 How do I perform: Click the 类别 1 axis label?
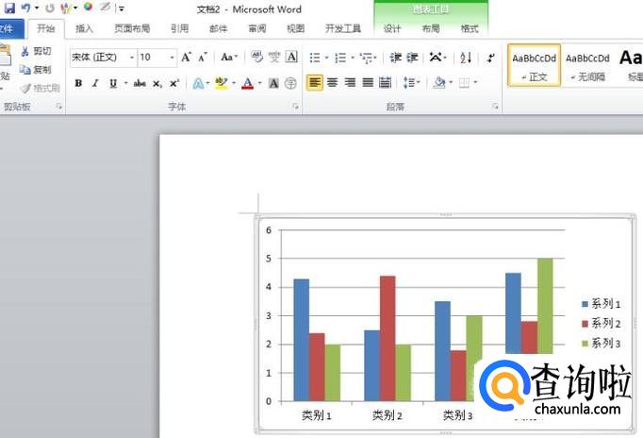pyautogui.click(x=316, y=415)
